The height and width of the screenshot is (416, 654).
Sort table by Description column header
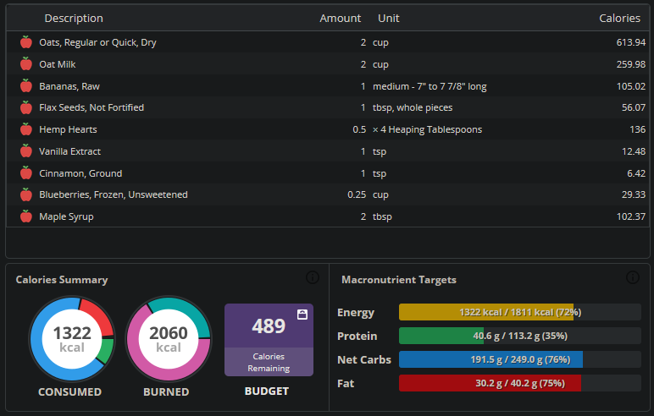pyautogui.click(x=74, y=19)
